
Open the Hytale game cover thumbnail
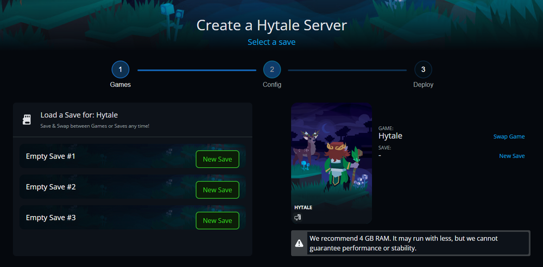tap(331, 163)
